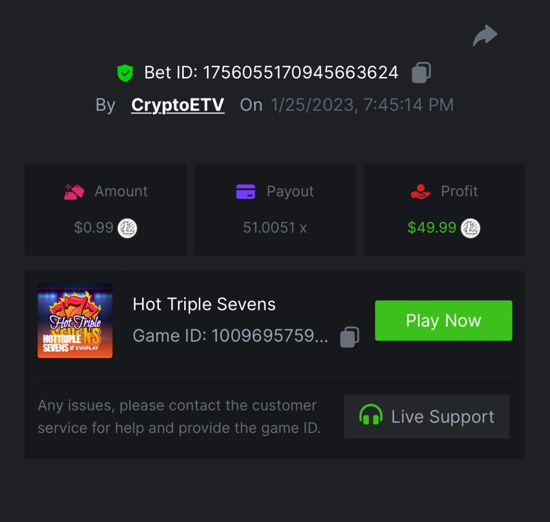550x522 pixels.
Task: Open the Hot Triple Sevens game thumbnail
Action: (75, 321)
